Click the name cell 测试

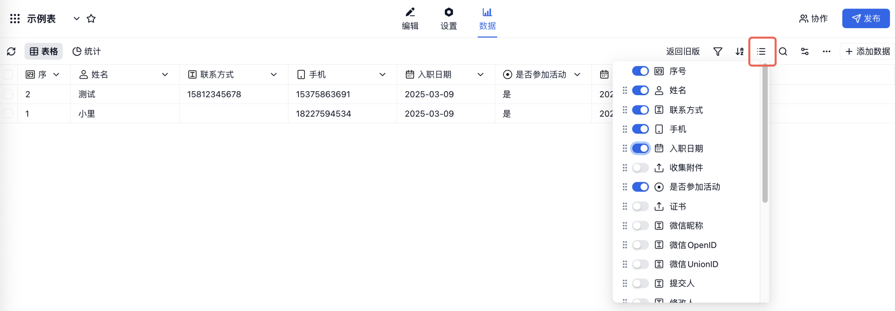coord(125,94)
